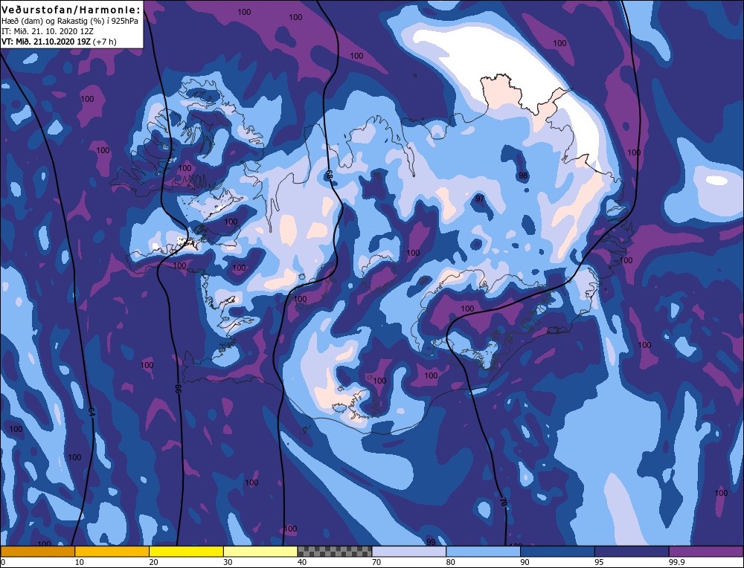
Task: Click the legend scale number '0'
Action: [3, 562]
